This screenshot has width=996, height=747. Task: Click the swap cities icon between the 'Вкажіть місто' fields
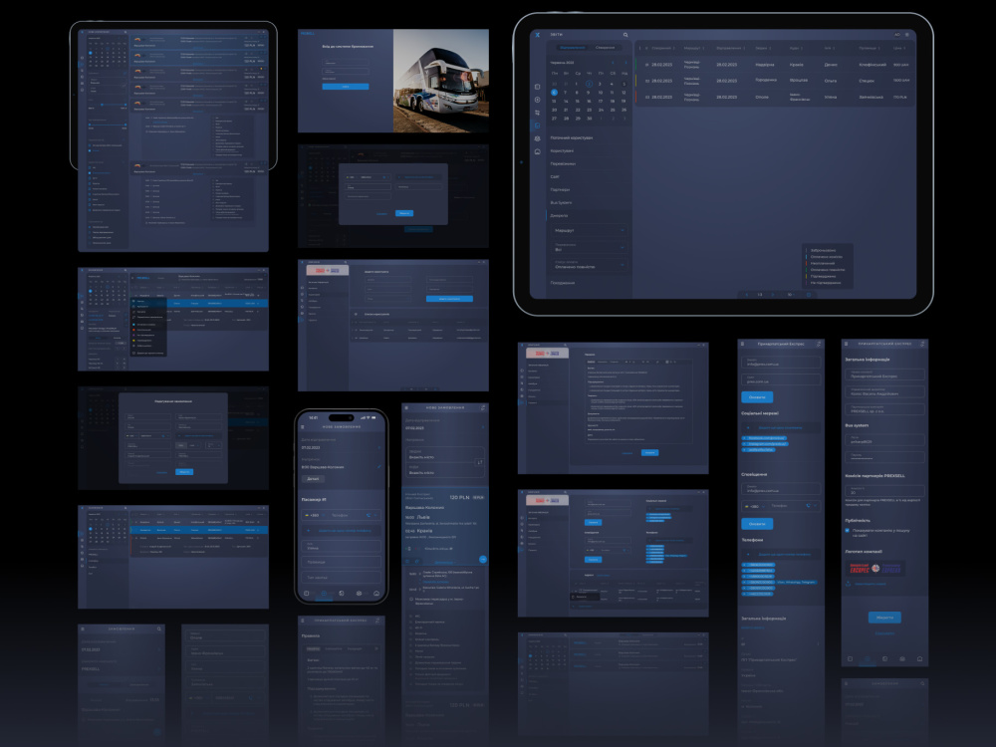480,462
